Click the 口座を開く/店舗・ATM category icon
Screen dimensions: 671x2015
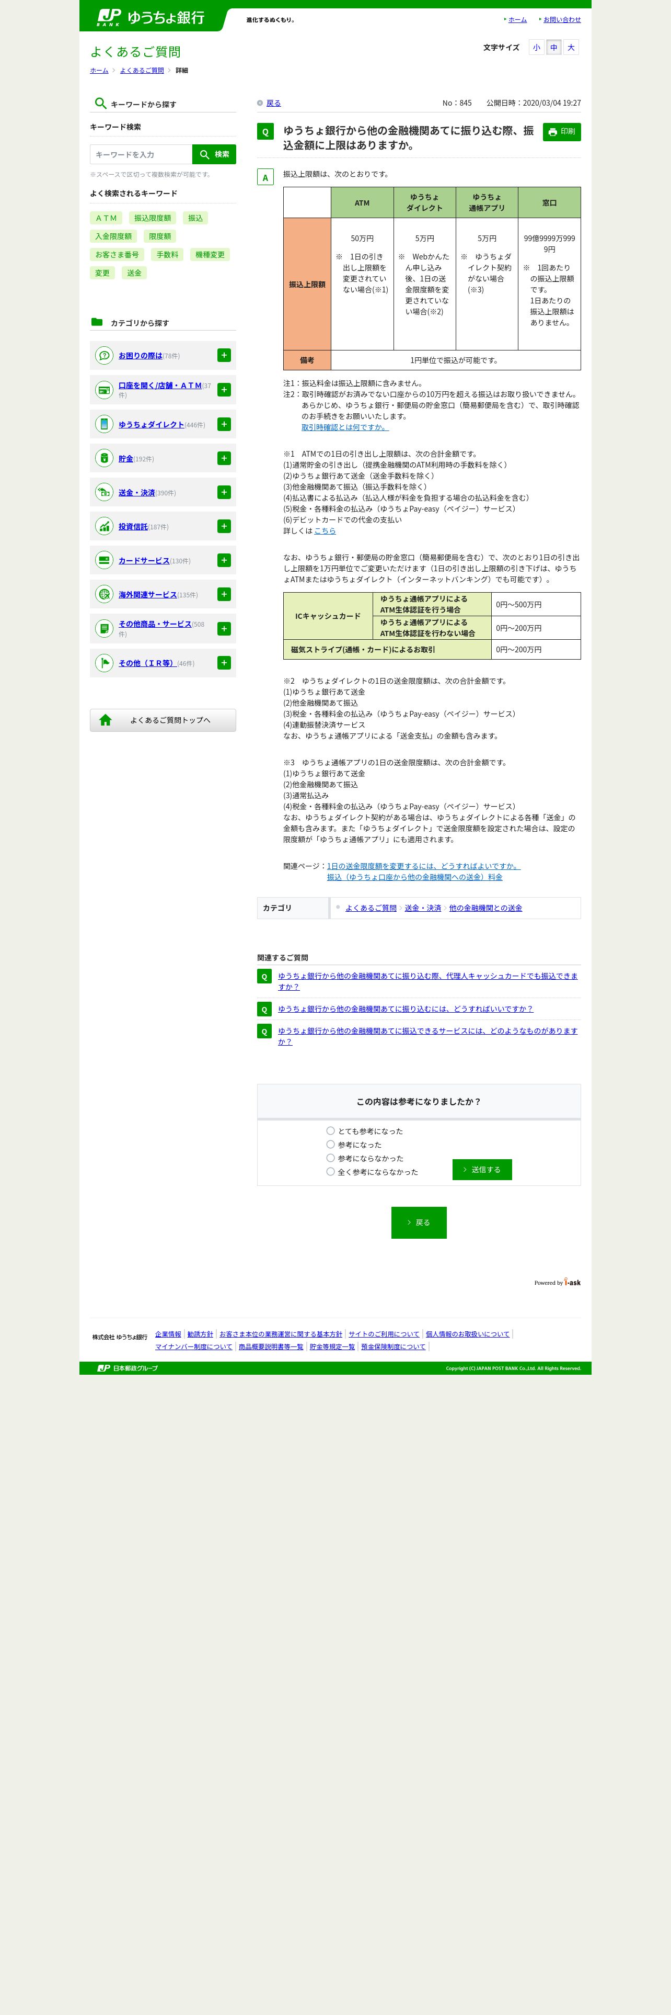coord(104,390)
